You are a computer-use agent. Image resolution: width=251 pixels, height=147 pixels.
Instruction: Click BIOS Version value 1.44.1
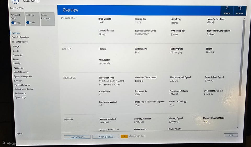coord(101,22)
